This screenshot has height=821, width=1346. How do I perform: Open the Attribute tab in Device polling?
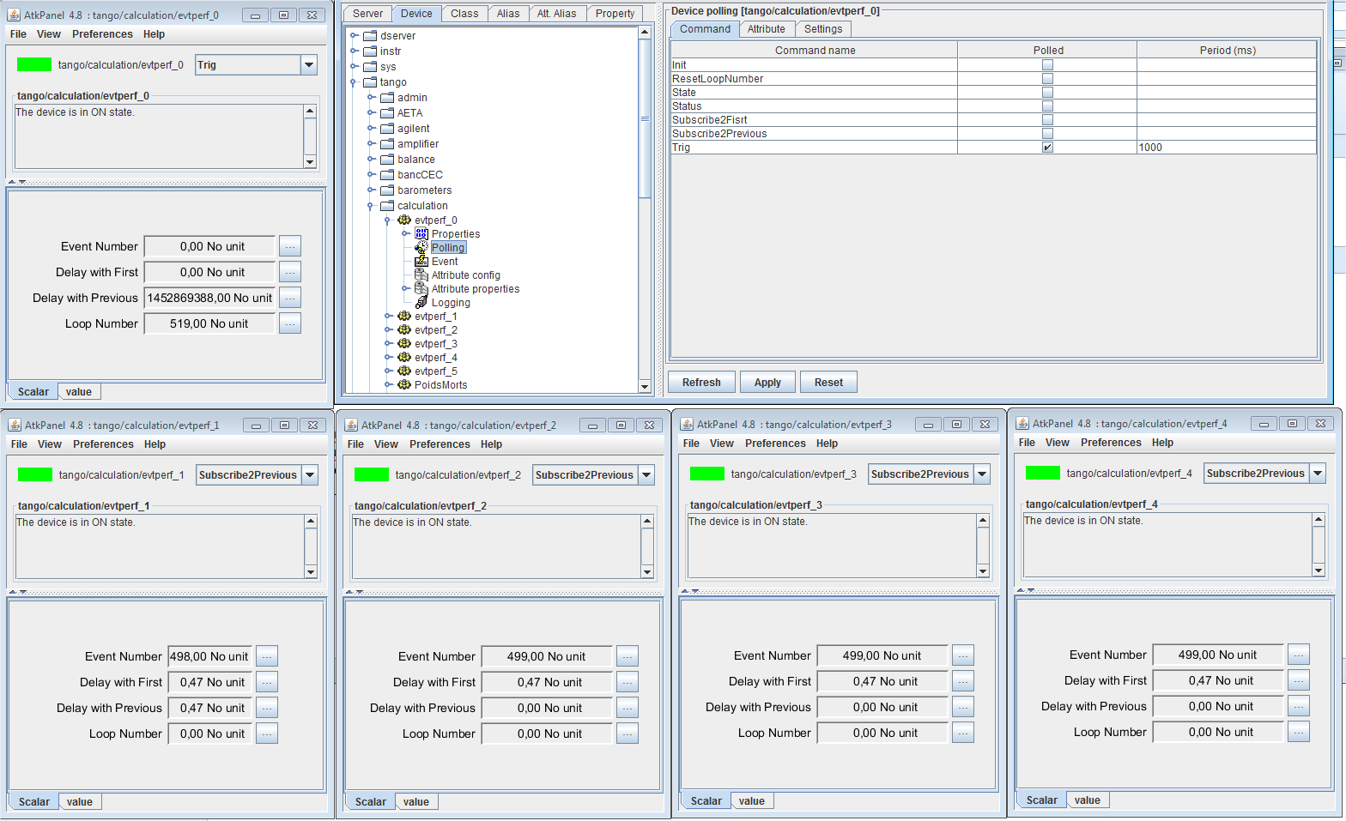pos(766,29)
